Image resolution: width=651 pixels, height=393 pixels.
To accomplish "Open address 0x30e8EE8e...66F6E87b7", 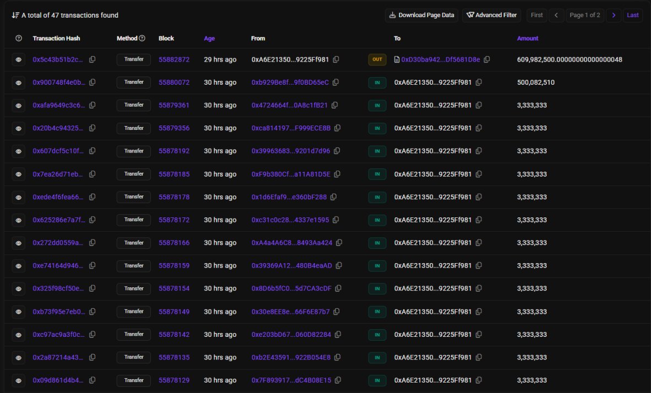I will click(290, 311).
